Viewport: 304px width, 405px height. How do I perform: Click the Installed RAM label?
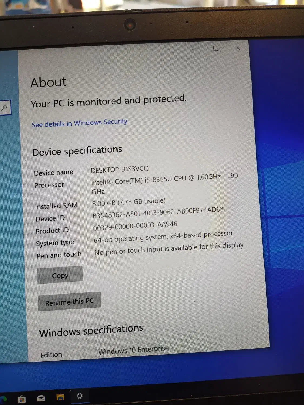pos(56,206)
